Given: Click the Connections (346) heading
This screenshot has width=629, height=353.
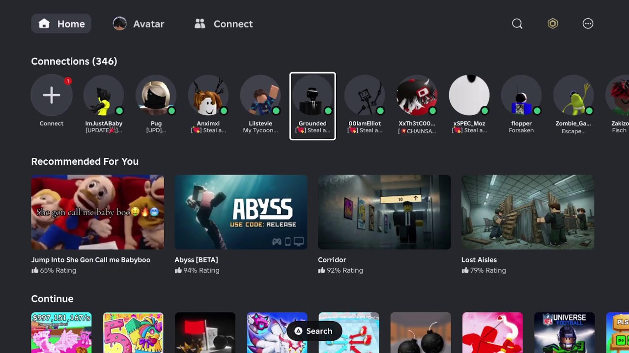Looking at the screenshot, I should tap(74, 61).
